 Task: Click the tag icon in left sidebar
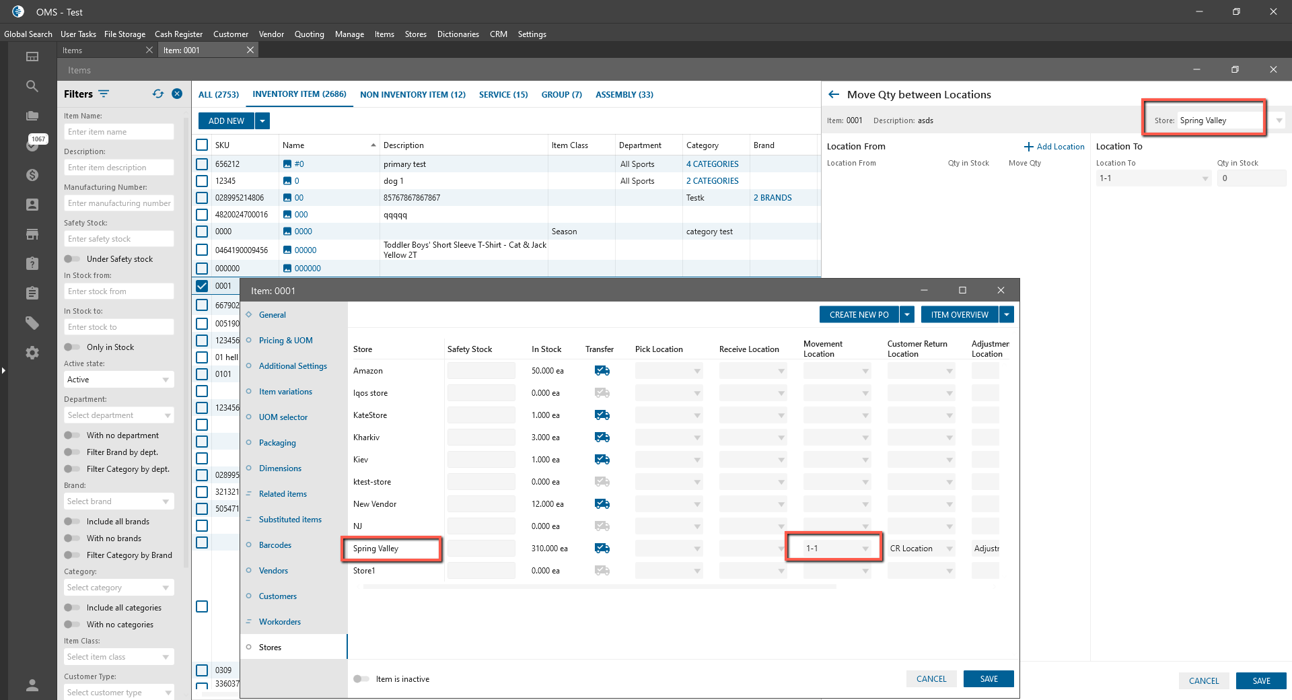tap(32, 323)
